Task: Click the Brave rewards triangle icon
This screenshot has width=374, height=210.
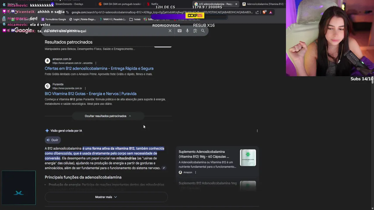Action: [x=271, y=12]
